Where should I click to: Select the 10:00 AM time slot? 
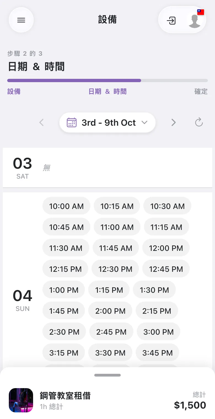[x=66, y=206]
